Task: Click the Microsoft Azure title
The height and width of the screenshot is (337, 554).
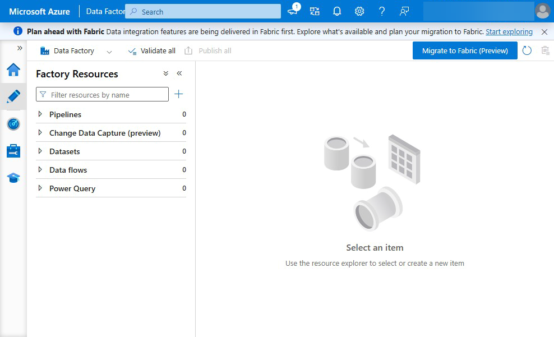Action: point(39,11)
